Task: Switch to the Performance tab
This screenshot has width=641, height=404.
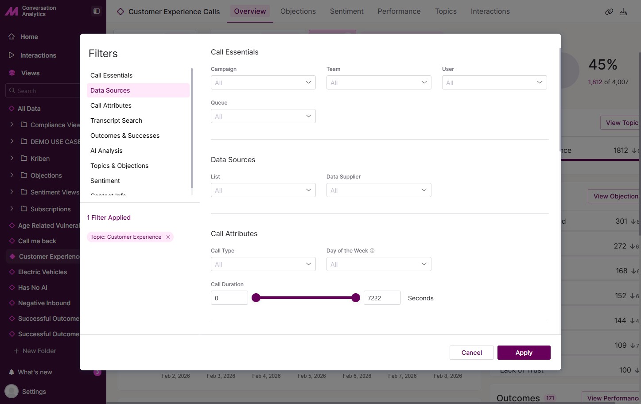Action: [399, 12]
